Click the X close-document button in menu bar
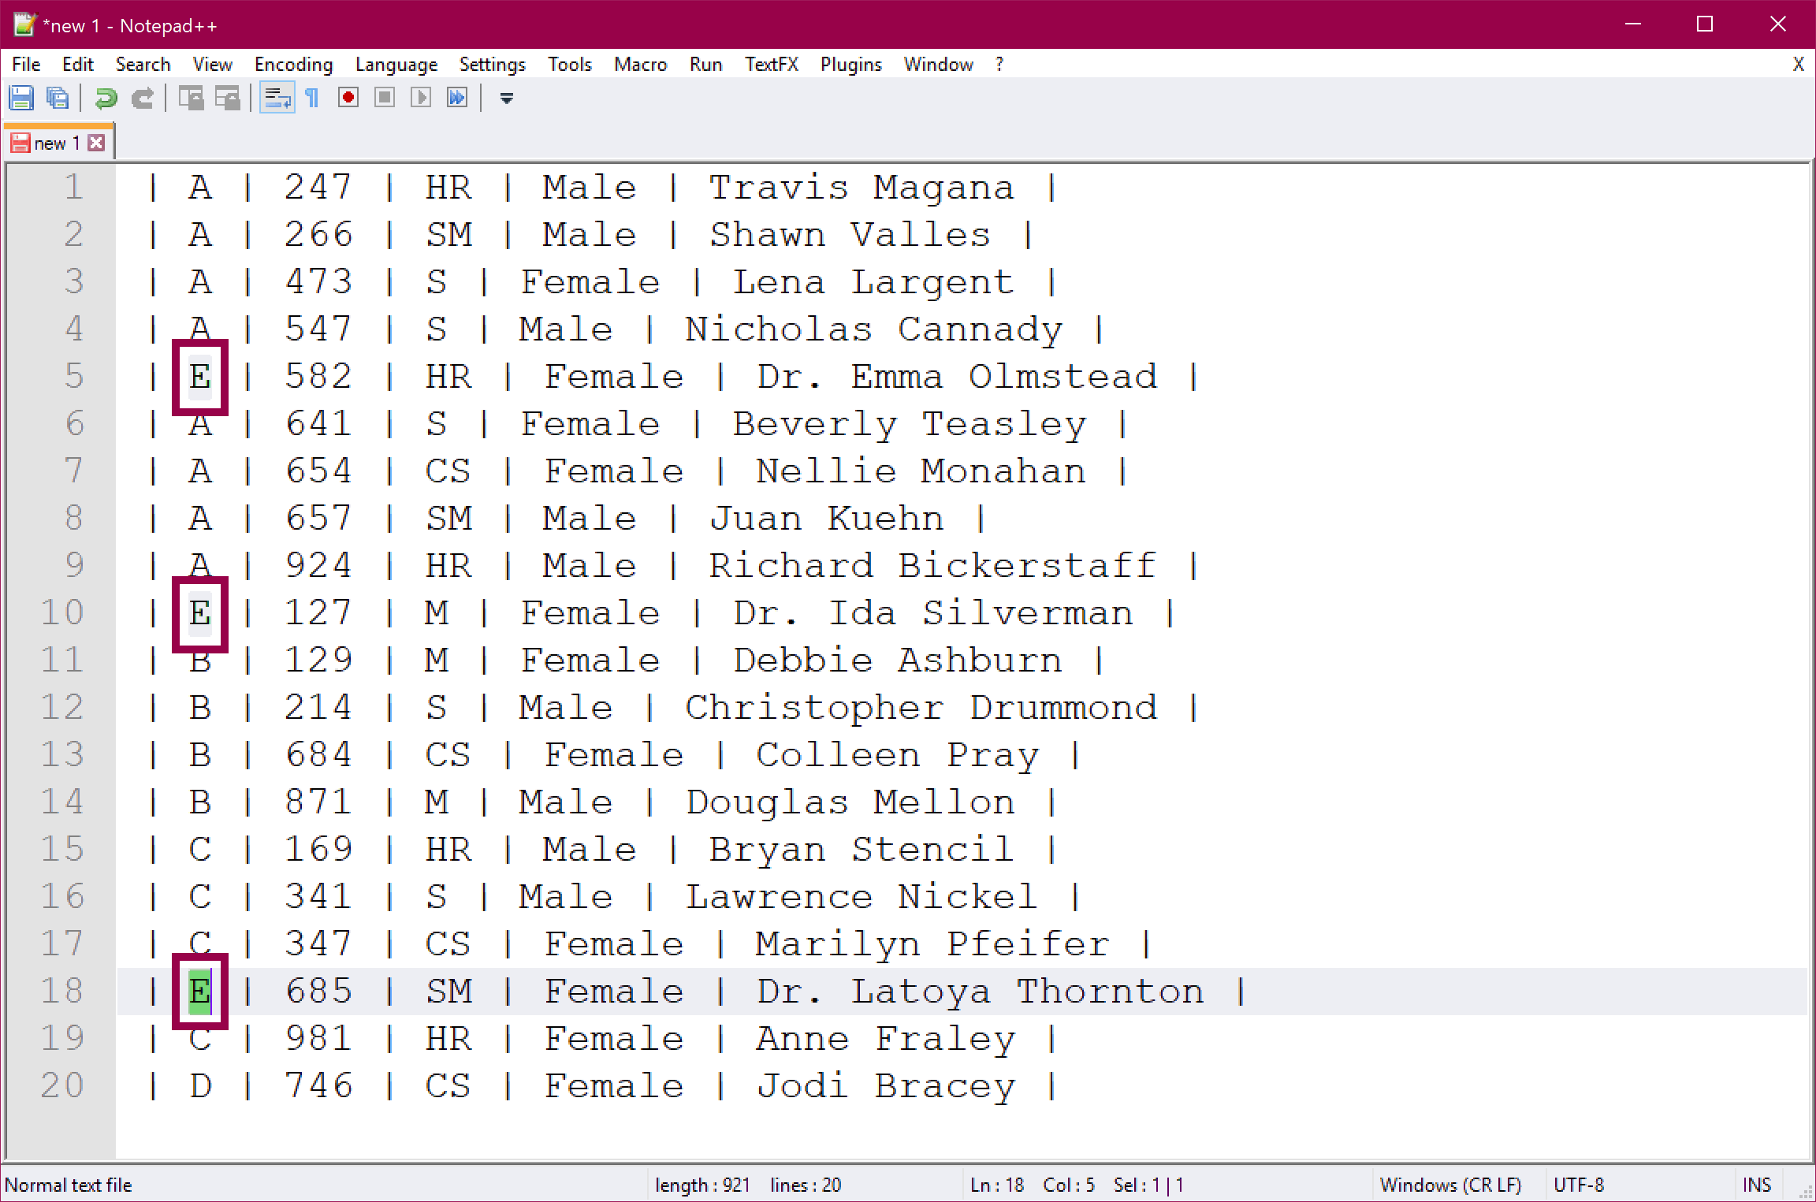 coord(1798,65)
